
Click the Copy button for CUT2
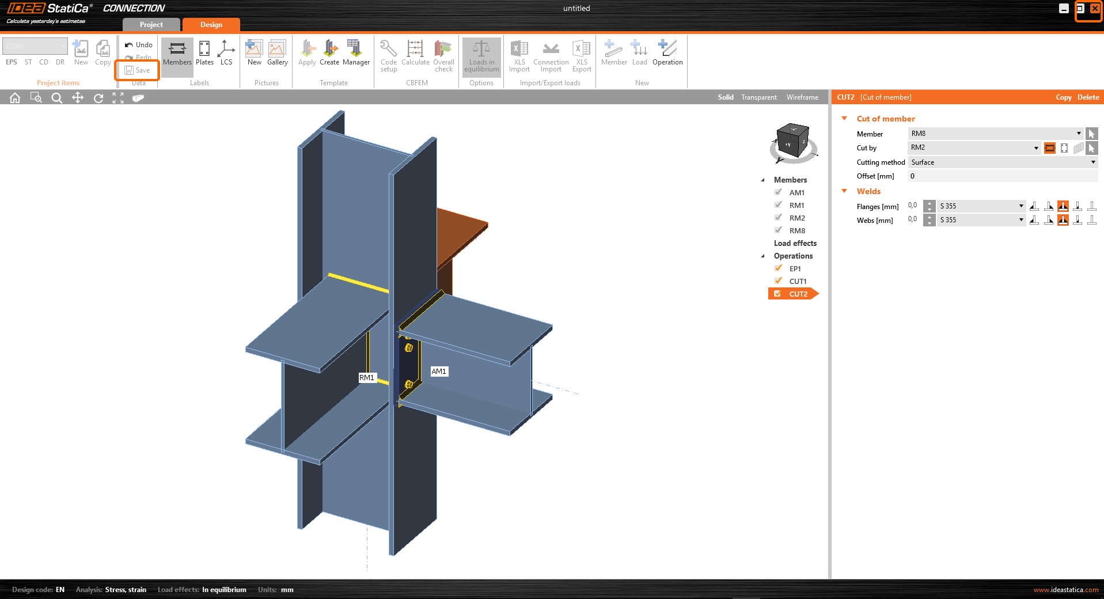[1063, 97]
